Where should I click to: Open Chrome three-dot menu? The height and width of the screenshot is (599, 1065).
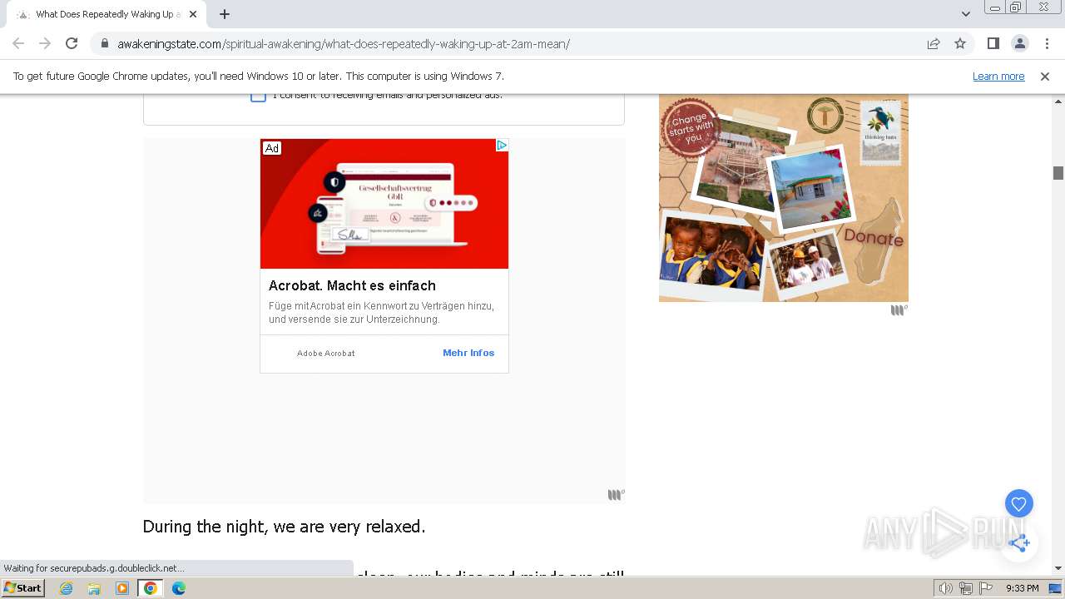point(1047,43)
